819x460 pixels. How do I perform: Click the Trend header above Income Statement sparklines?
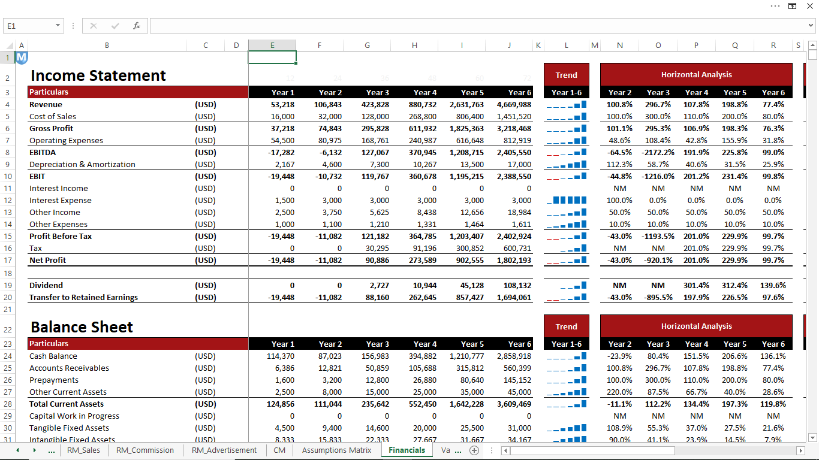[567, 75]
